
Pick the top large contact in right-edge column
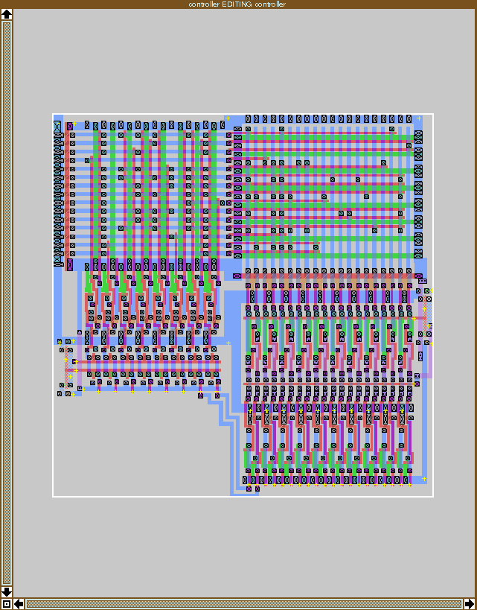[x=418, y=136]
